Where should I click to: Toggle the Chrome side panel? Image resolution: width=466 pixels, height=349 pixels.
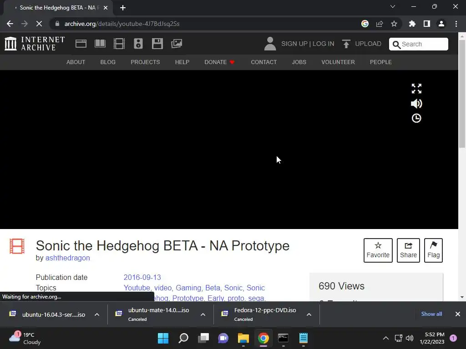click(427, 24)
